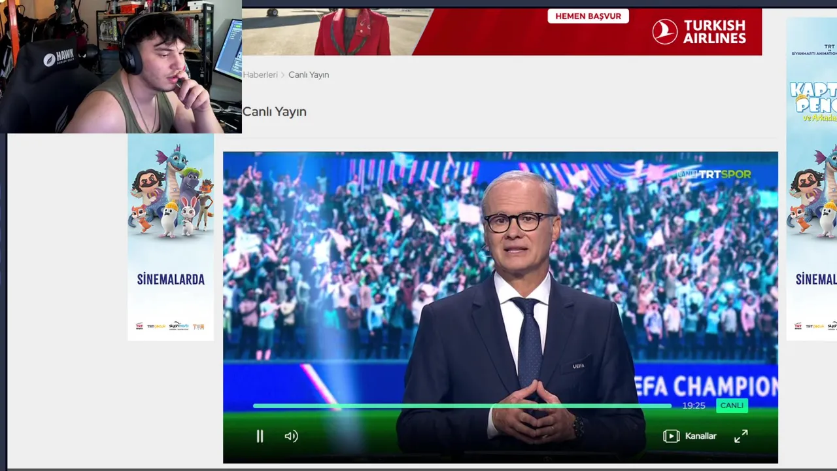This screenshot has height=471, width=837.
Task: Click the Canlı Yayın page heading
Action: coord(275,112)
